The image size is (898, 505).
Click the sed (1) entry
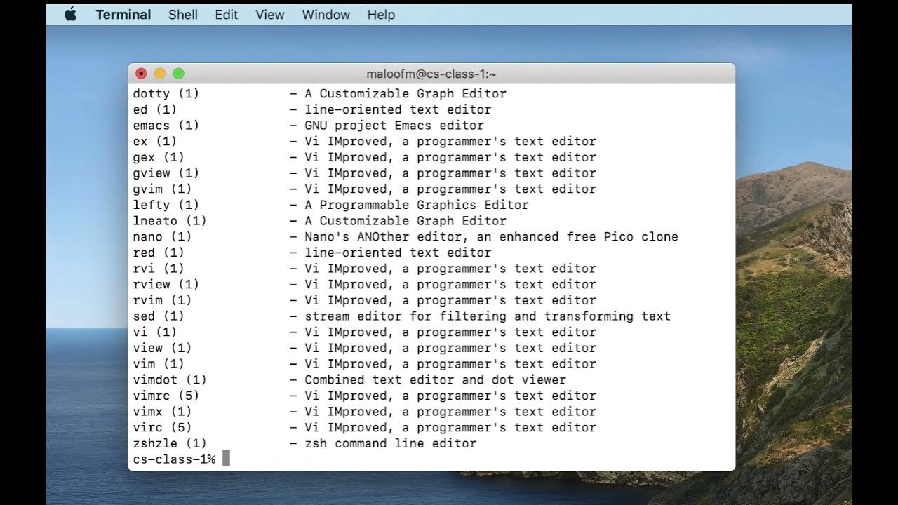click(x=159, y=316)
